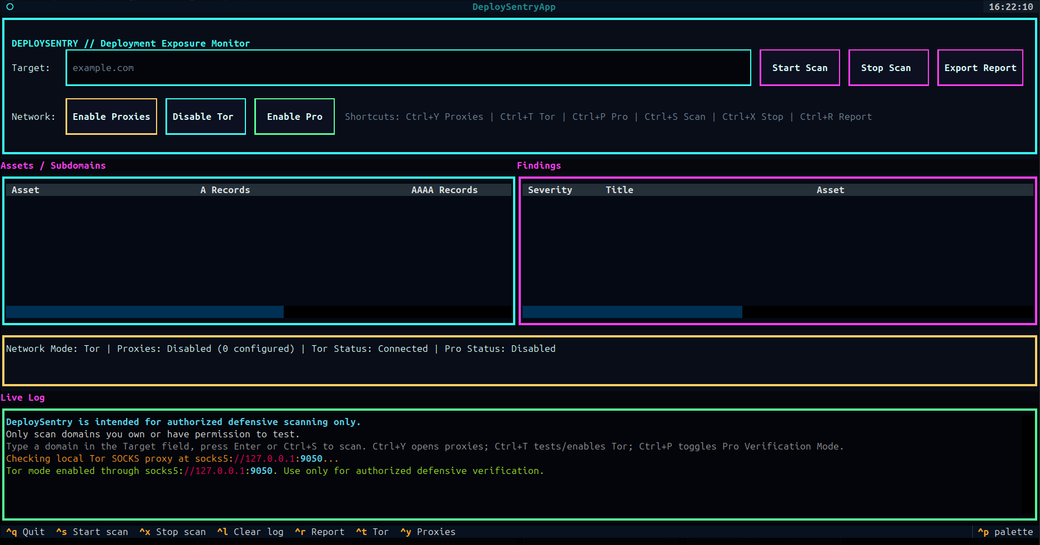Click ^r Report in the footer

(320, 532)
